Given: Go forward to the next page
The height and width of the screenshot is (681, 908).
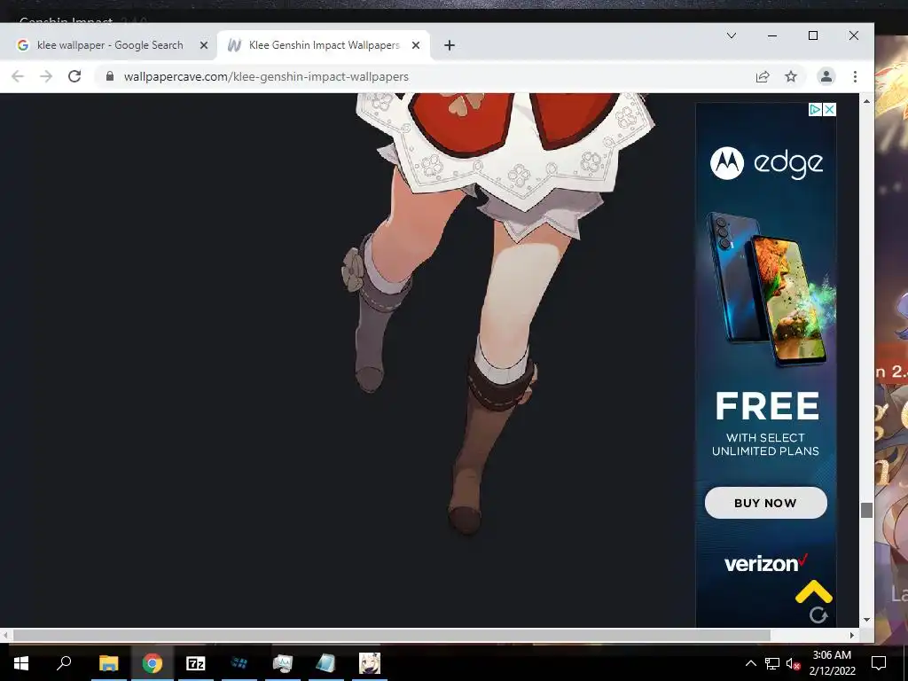Looking at the screenshot, I should tap(46, 76).
